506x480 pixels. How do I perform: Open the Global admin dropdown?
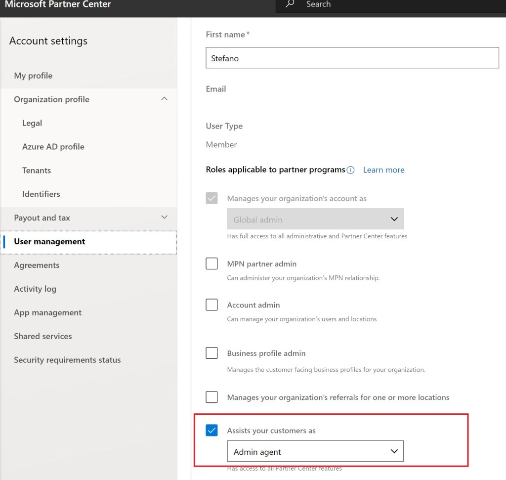[x=315, y=219]
